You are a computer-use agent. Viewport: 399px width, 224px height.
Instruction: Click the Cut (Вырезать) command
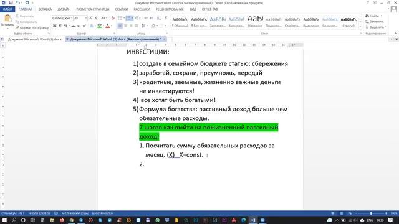[24, 16]
